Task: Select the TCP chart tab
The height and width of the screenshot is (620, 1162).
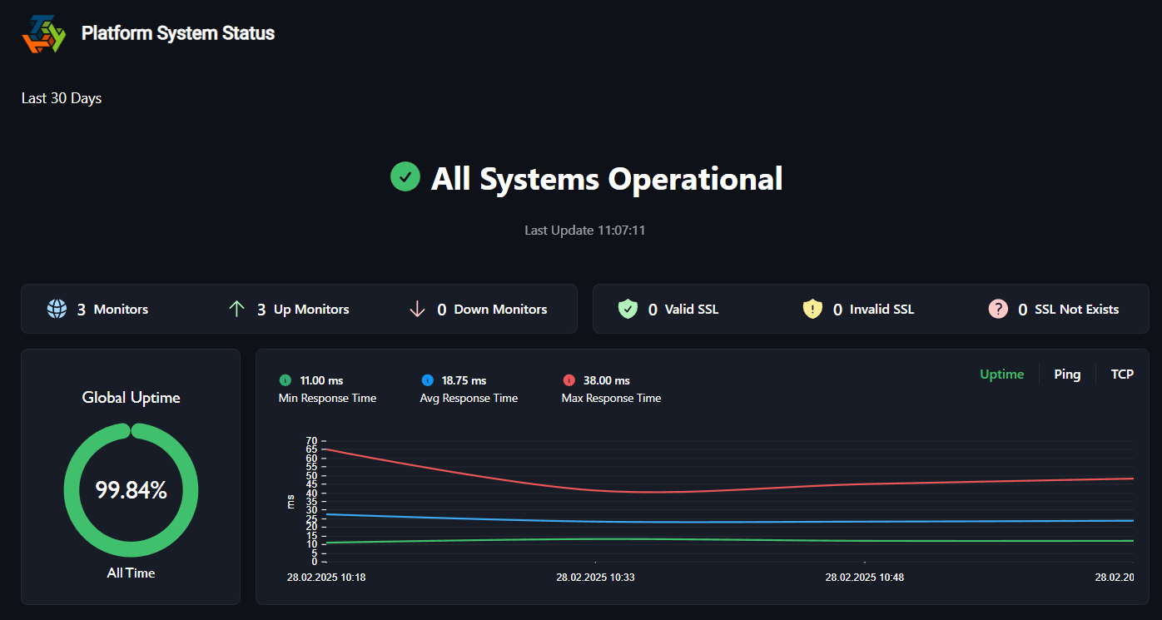Action: 1122,374
